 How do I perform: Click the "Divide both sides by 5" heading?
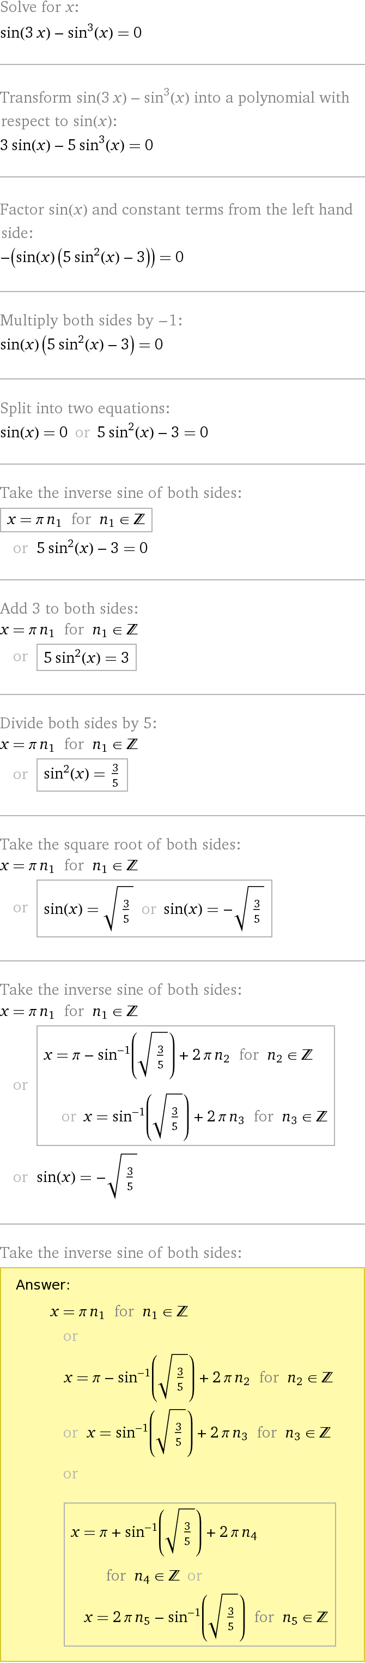78,723
